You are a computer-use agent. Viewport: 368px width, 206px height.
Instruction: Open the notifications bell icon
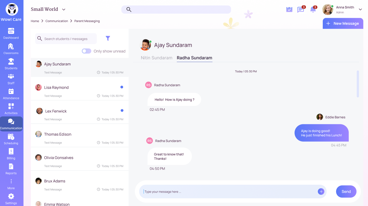click(313, 10)
